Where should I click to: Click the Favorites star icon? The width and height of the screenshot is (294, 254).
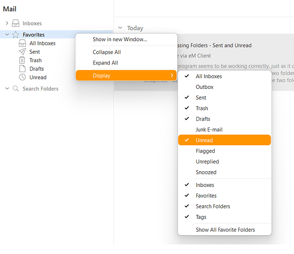click(16, 35)
